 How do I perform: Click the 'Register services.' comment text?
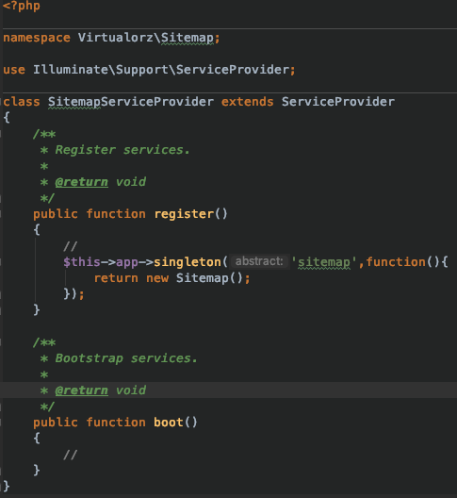click(x=122, y=150)
